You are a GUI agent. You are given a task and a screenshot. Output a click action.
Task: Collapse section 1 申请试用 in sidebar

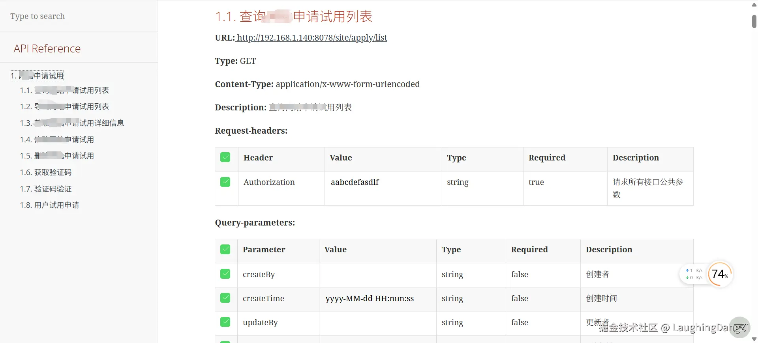coord(37,76)
